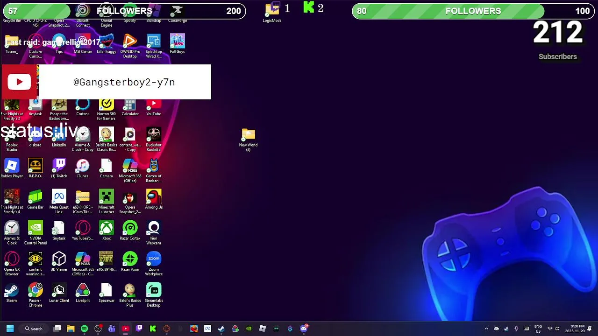Open the (1) Twitch desktop shortcut

point(59,168)
